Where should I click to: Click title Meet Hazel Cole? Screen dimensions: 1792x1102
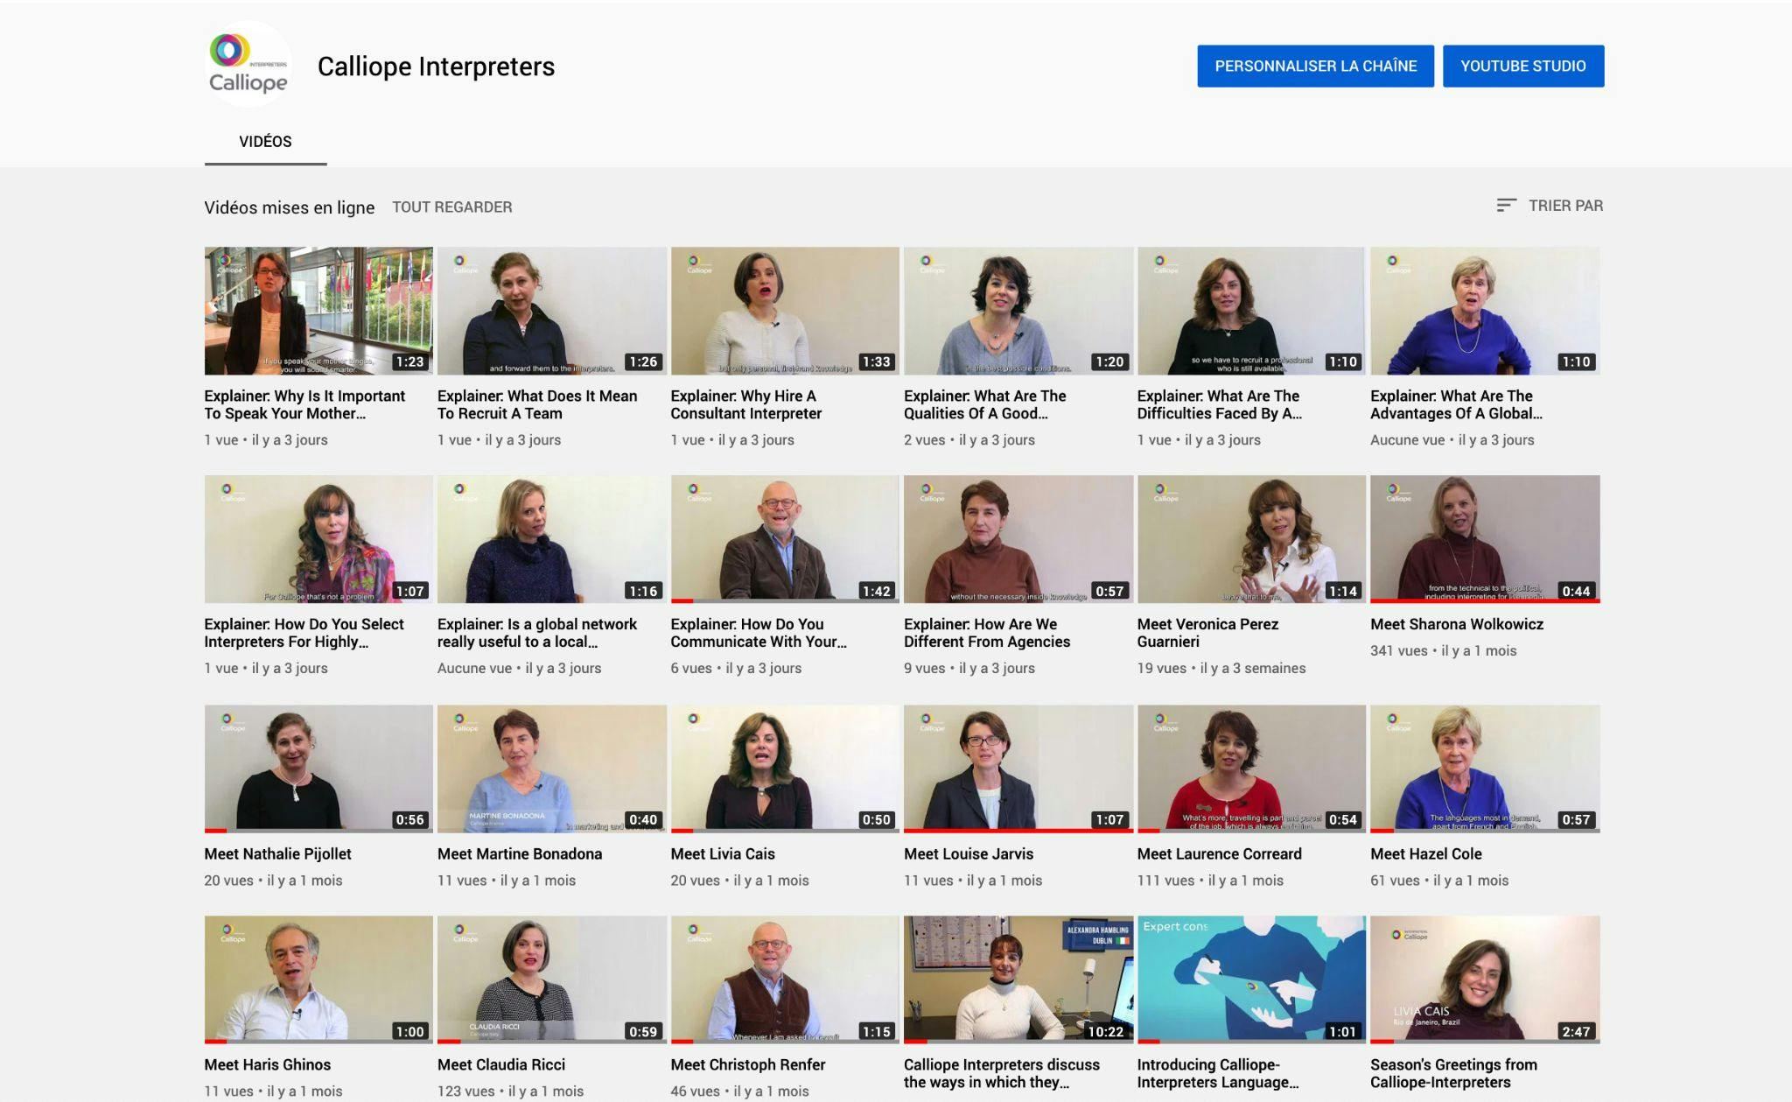[1426, 853]
